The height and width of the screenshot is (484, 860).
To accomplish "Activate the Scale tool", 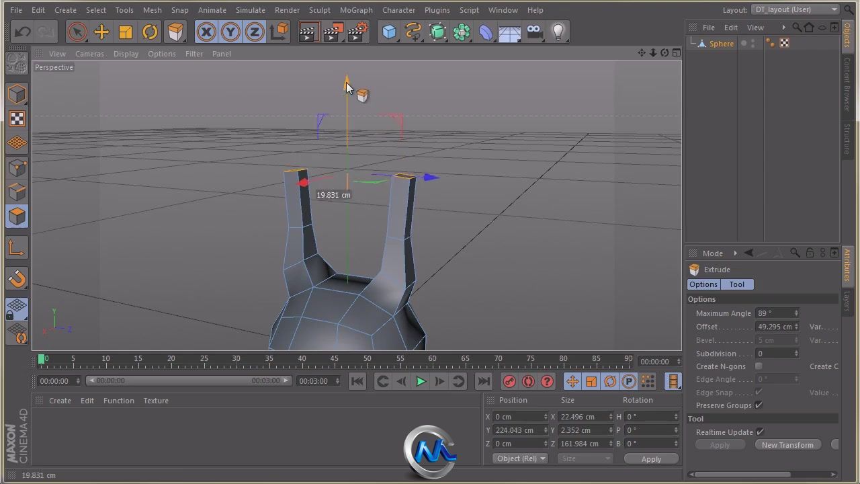I will [x=126, y=32].
